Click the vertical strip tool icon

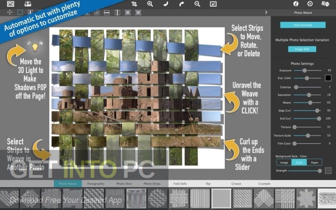pos(117,12)
